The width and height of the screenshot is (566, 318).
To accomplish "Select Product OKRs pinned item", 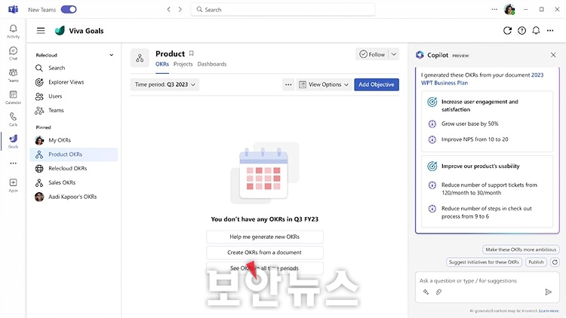I will tap(74, 154).
